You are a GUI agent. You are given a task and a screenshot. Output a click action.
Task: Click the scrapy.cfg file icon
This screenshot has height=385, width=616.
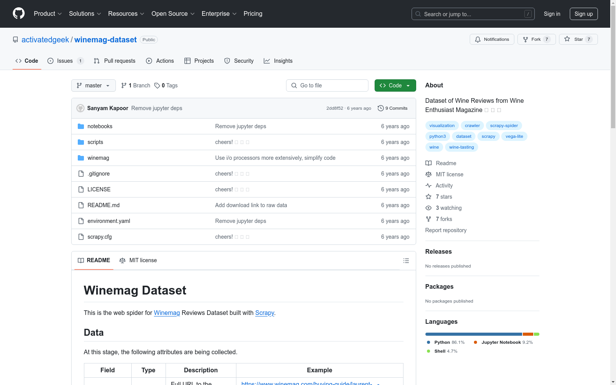[x=81, y=237]
